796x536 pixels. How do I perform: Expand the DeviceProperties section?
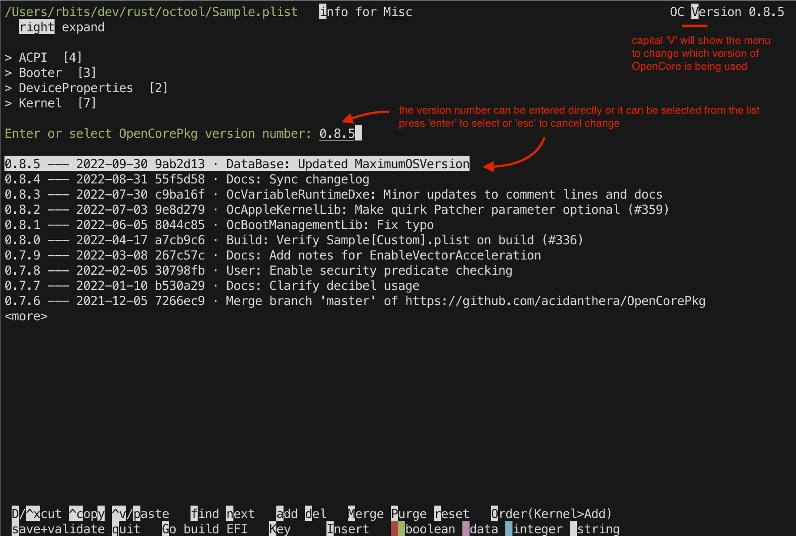click(x=75, y=87)
